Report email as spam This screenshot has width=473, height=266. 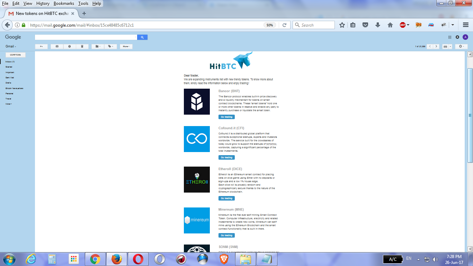tap(69, 46)
